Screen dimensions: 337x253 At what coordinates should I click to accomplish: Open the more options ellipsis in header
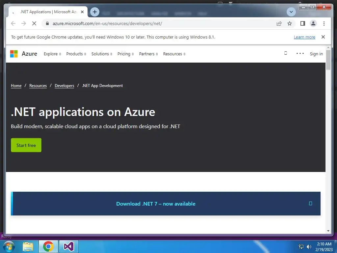[300, 53]
